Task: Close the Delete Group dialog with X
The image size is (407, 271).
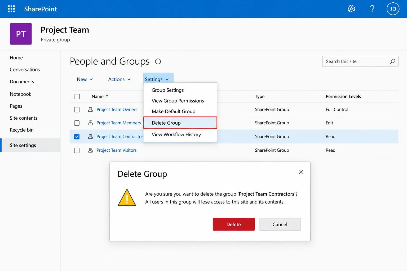Action: tap(301, 172)
